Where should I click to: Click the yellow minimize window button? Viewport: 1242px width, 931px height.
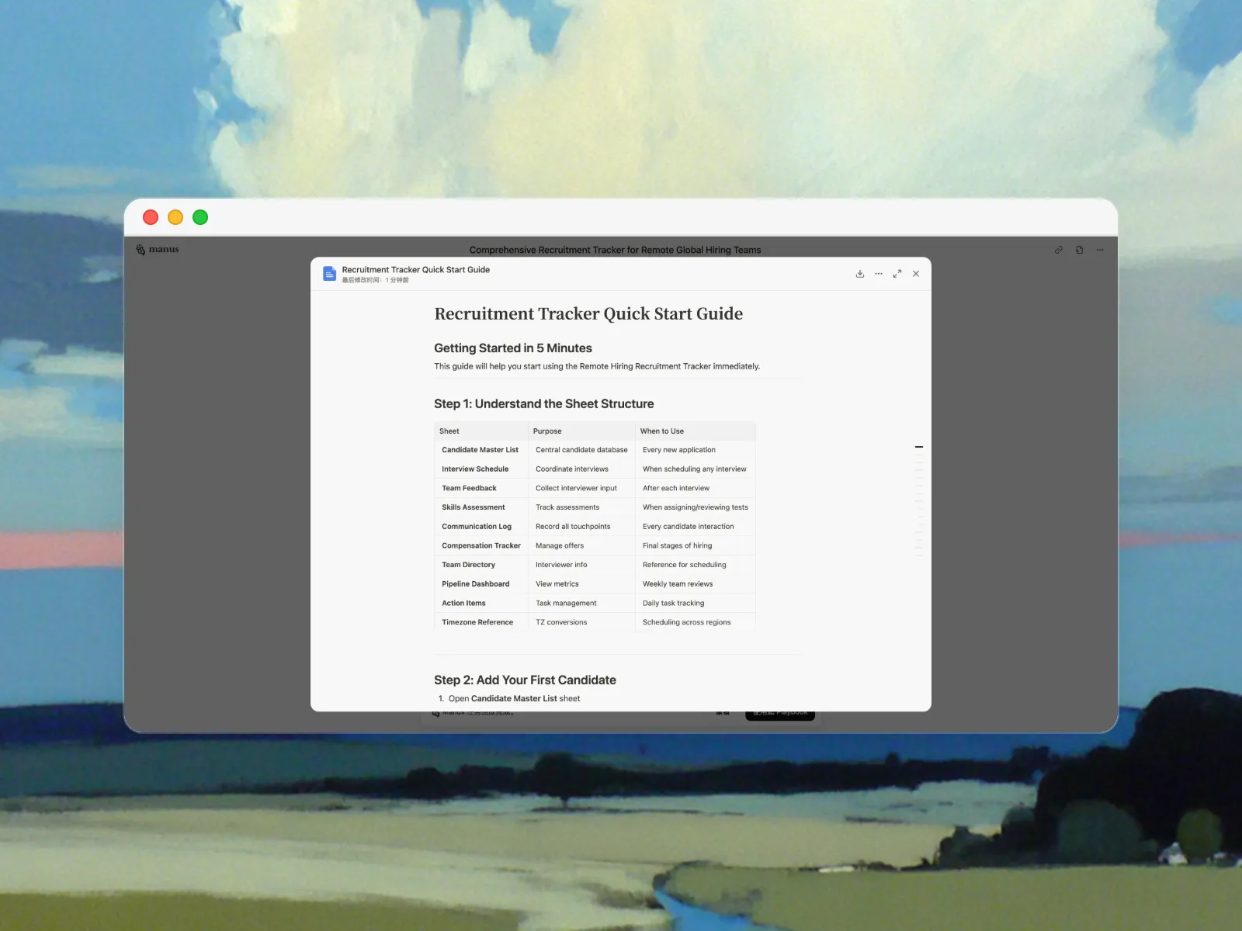coord(175,217)
